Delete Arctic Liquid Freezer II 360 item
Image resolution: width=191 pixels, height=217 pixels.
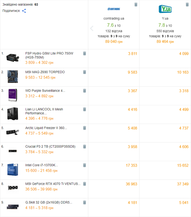tap(85, 128)
